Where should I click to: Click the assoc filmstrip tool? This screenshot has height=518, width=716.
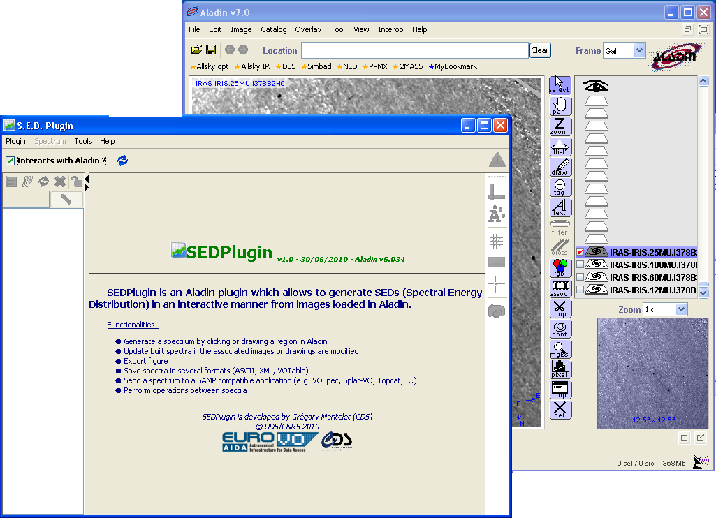(x=560, y=288)
